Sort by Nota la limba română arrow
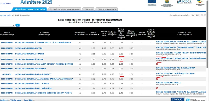The width and height of the screenshot is (209, 101). coord(121,39)
